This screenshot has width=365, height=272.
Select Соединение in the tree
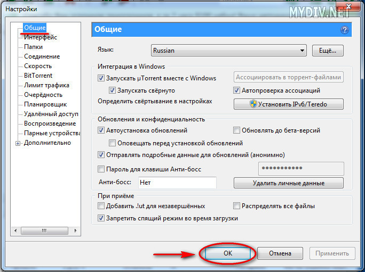(x=42, y=56)
